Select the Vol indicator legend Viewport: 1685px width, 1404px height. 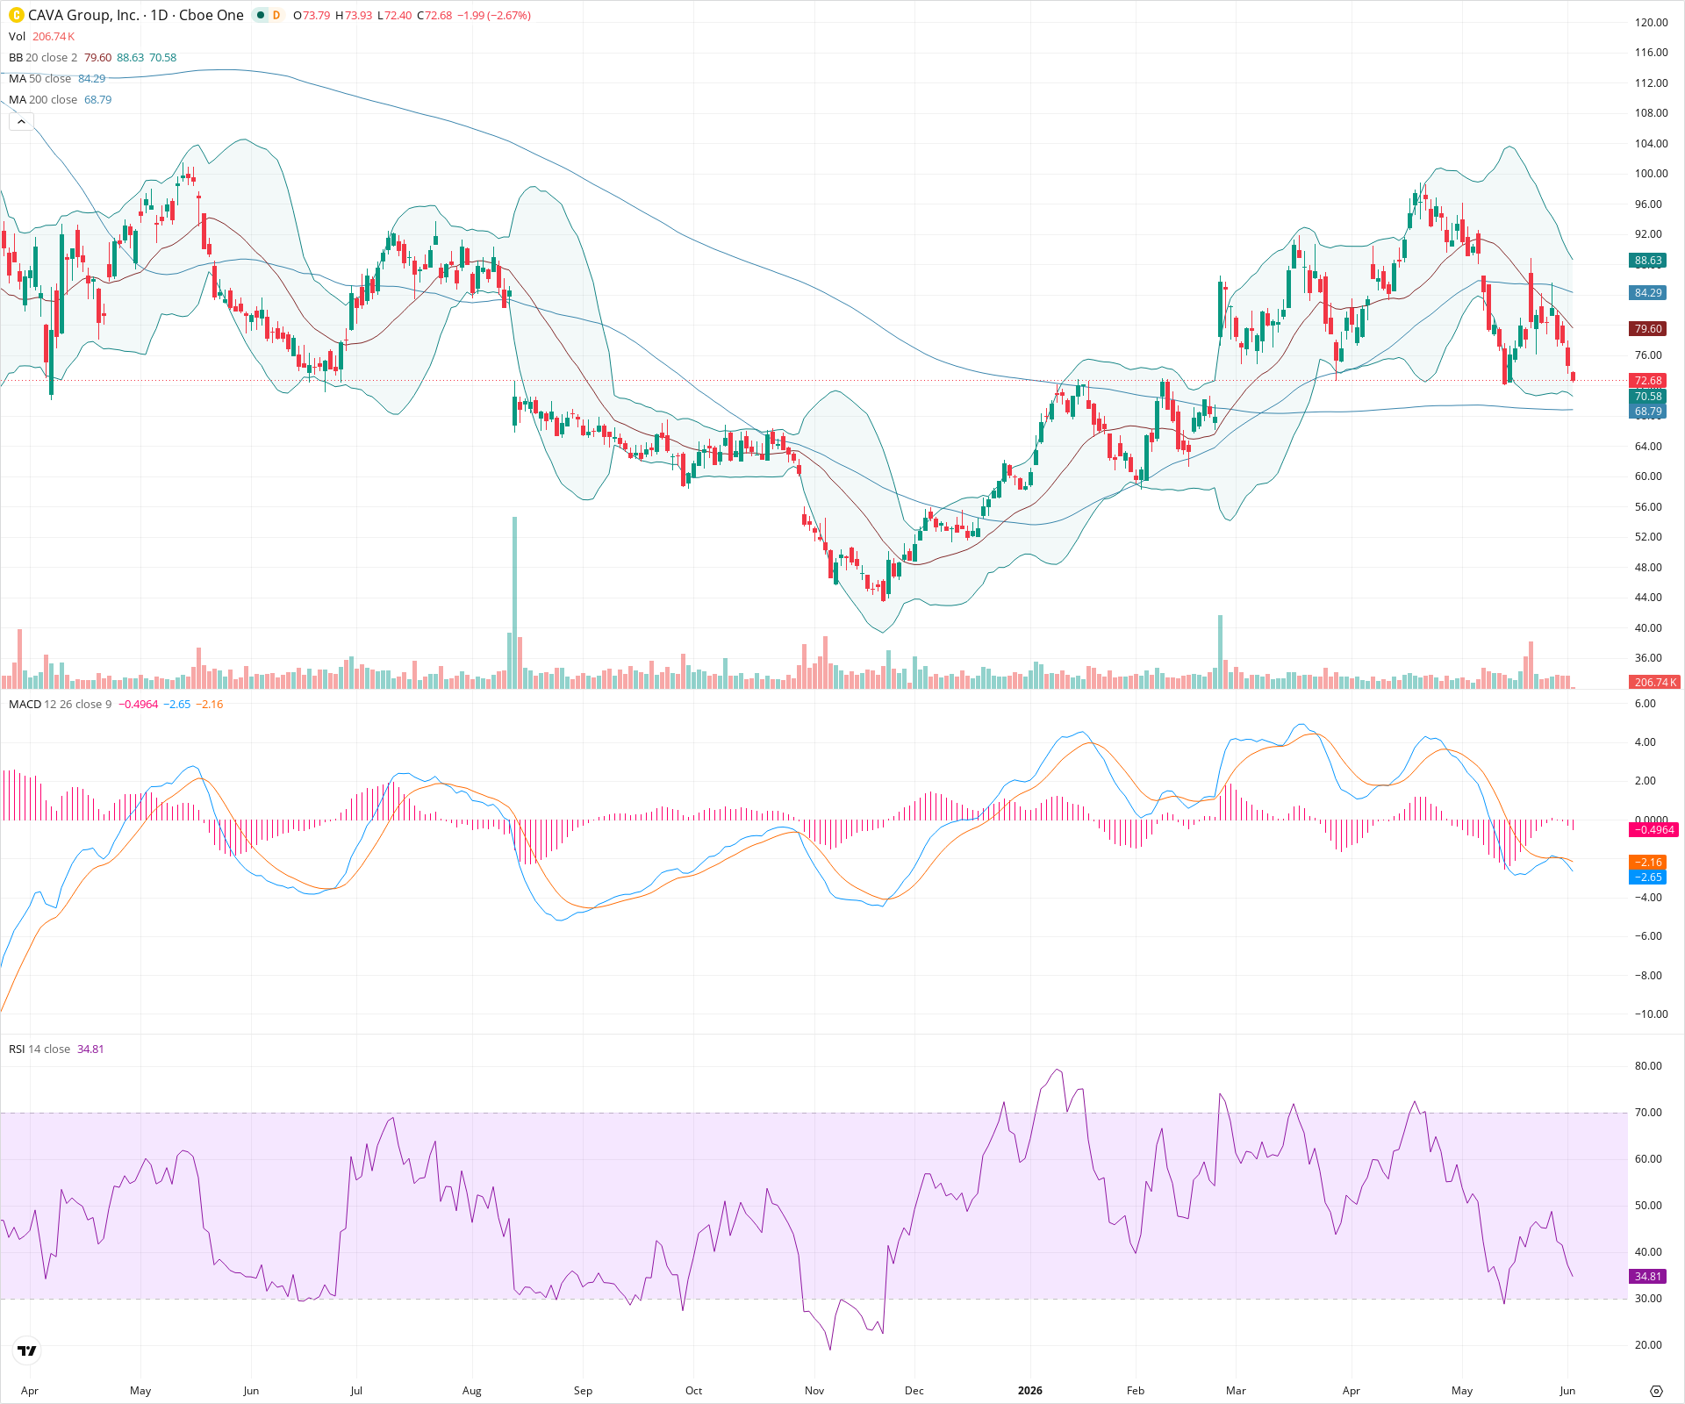17,36
